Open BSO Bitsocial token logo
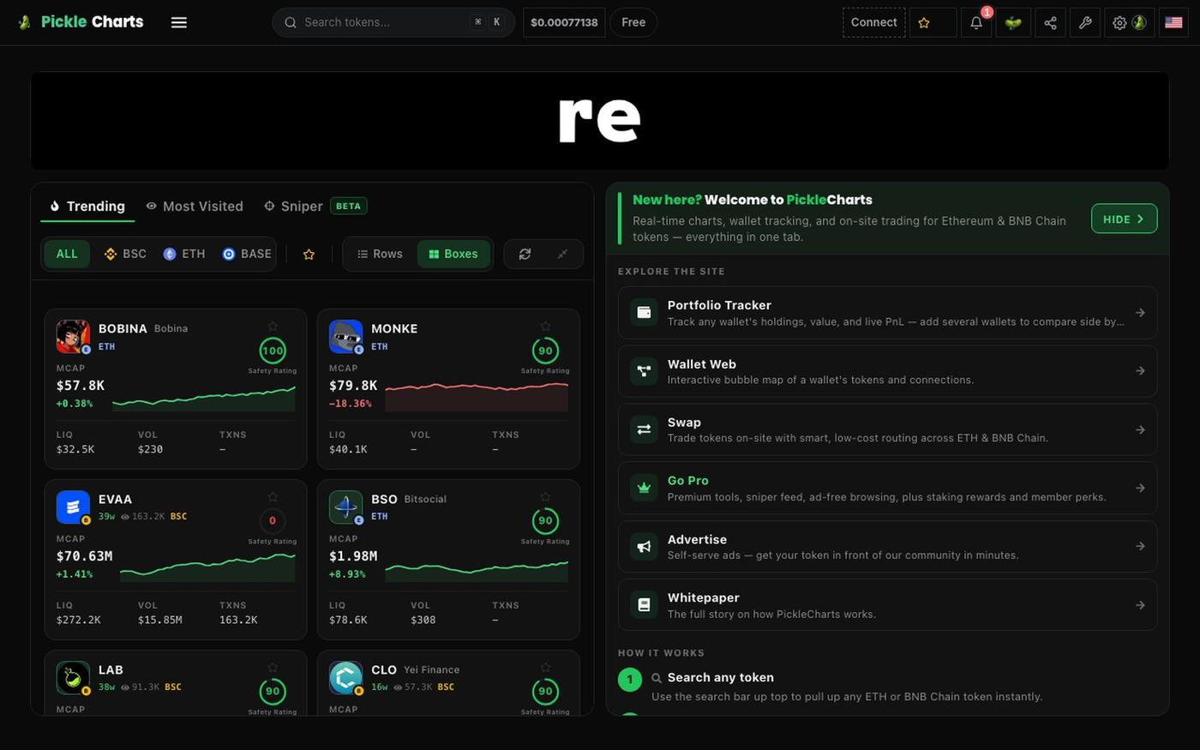1200x750 pixels. pyautogui.click(x=345, y=507)
